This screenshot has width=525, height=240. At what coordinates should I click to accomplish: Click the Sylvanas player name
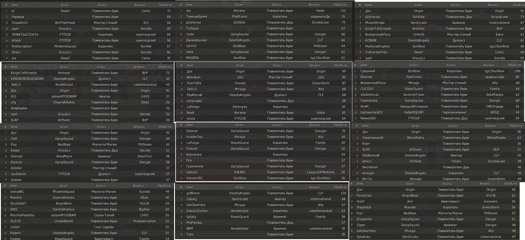click(363, 237)
